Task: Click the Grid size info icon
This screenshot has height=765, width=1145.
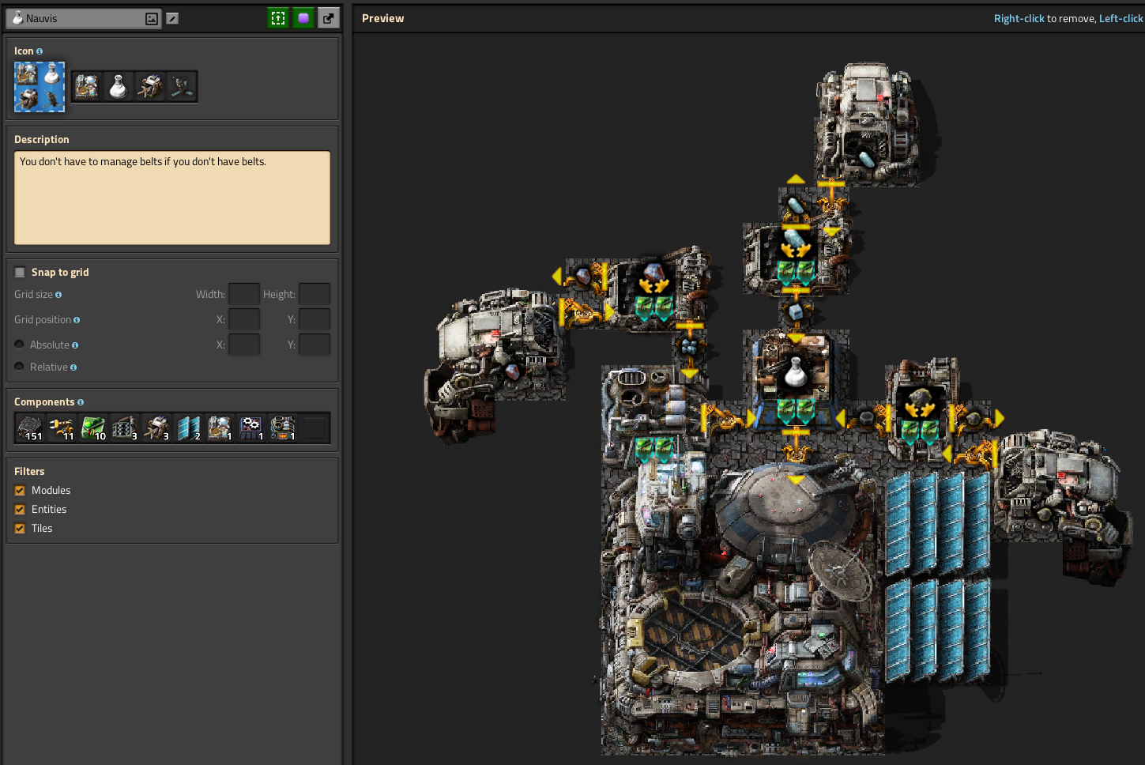Action: (x=58, y=295)
